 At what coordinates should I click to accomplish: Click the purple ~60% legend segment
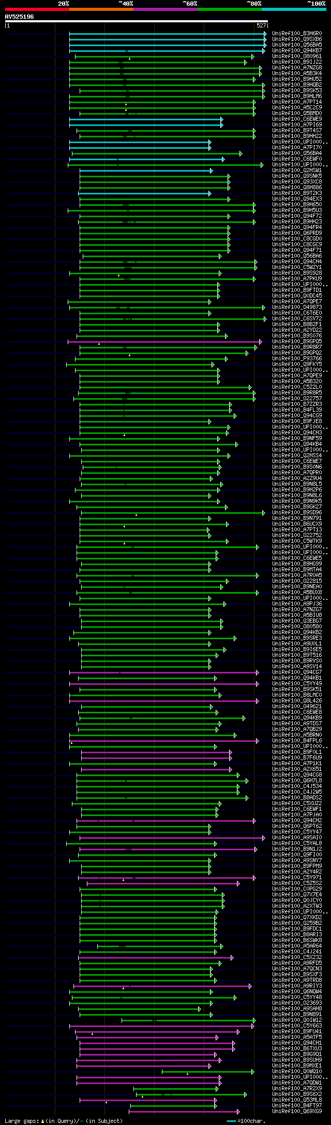165,9
